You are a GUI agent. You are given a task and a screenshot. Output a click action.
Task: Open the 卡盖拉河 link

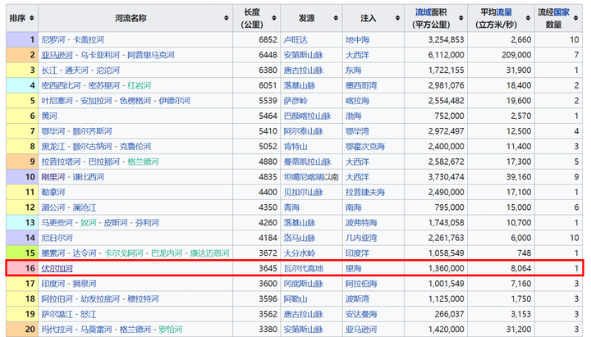(x=88, y=39)
